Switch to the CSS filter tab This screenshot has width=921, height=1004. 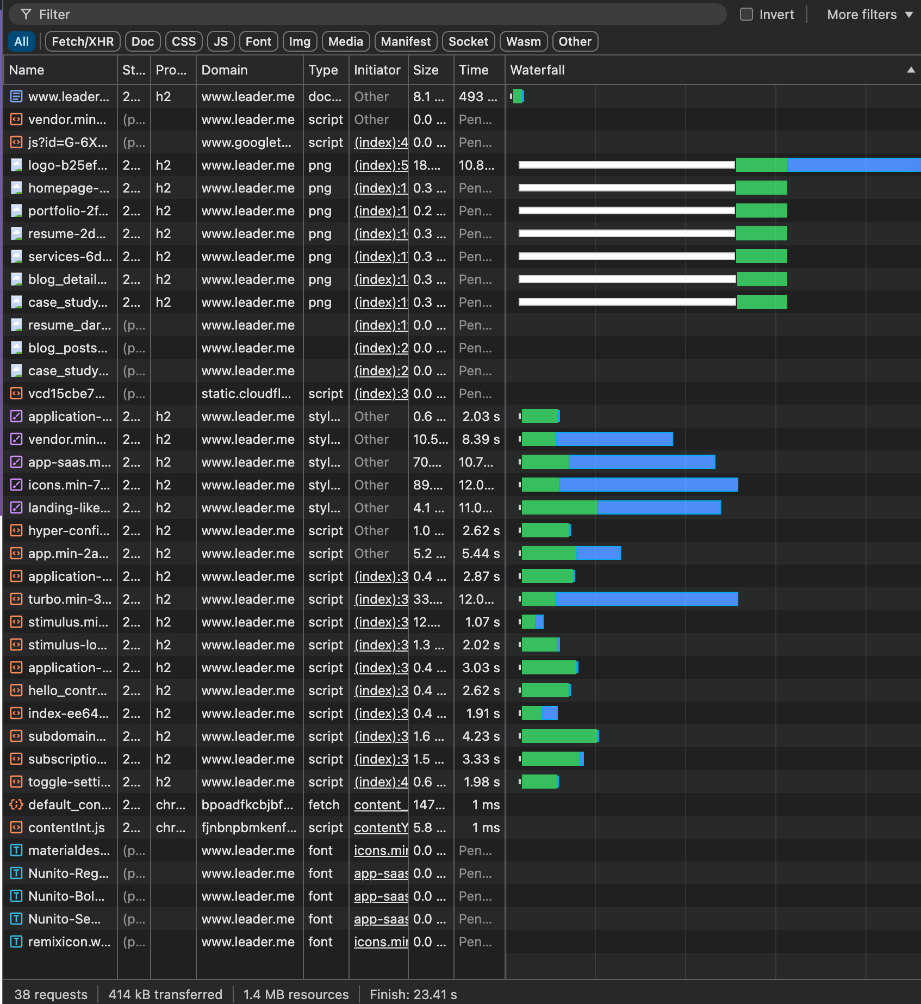[184, 42]
